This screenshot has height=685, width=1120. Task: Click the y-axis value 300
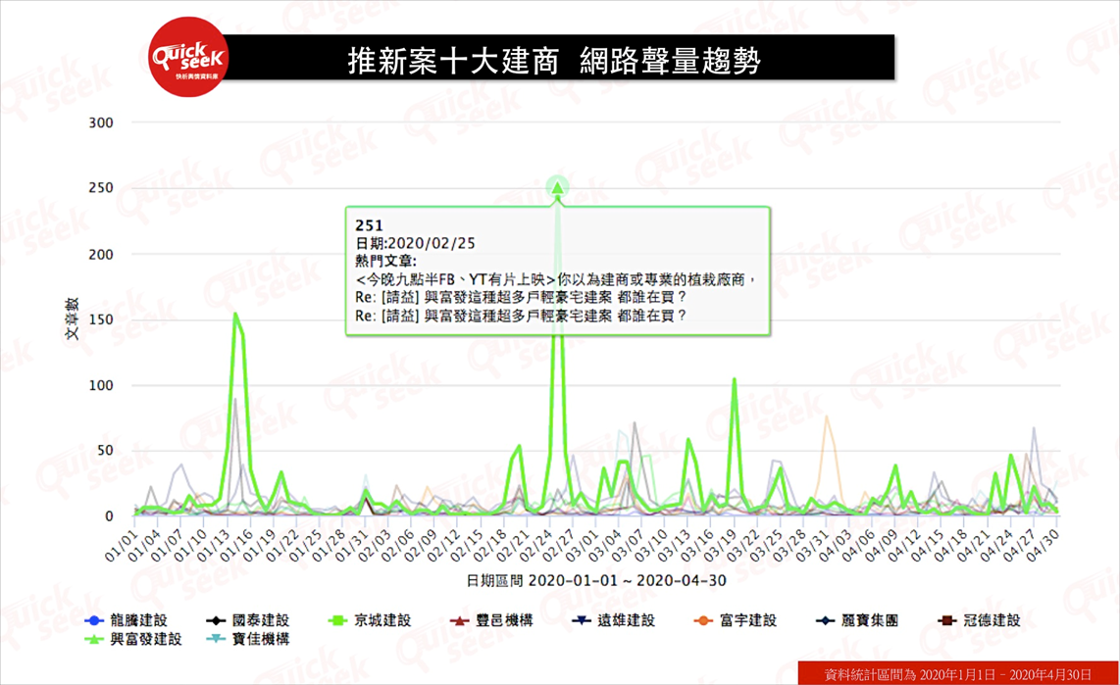(101, 122)
